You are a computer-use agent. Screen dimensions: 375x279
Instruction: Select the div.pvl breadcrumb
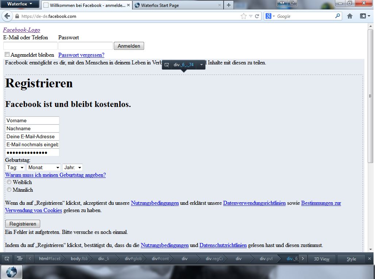click(x=266, y=259)
